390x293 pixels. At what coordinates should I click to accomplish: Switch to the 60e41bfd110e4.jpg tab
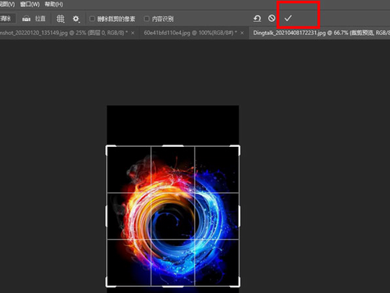[190, 33]
